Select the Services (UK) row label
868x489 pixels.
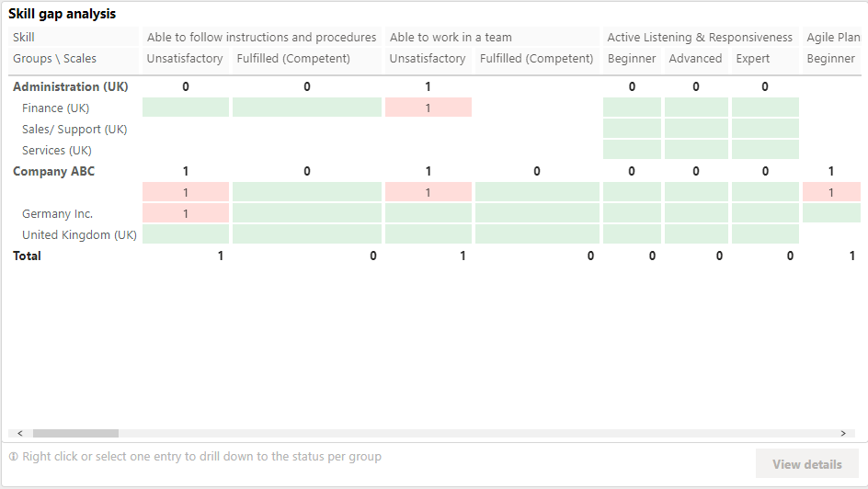[56, 150]
